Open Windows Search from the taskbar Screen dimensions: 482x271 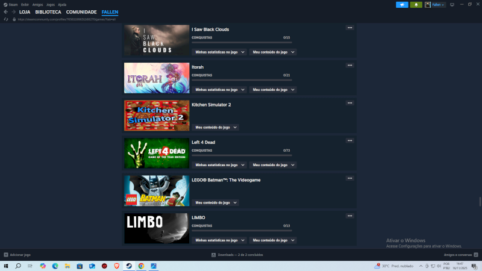pos(18,266)
